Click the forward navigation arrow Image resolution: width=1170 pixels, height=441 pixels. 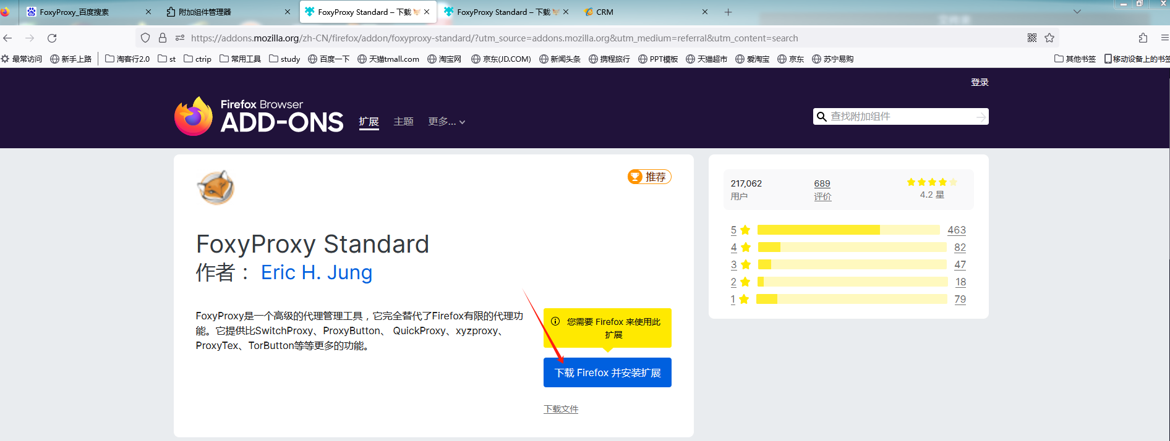tap(30, 38)
